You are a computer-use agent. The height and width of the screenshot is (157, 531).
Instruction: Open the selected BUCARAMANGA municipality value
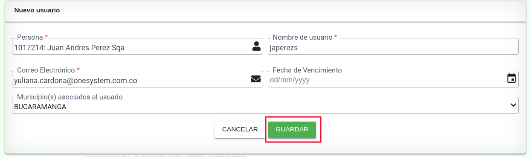click(40, 107)
